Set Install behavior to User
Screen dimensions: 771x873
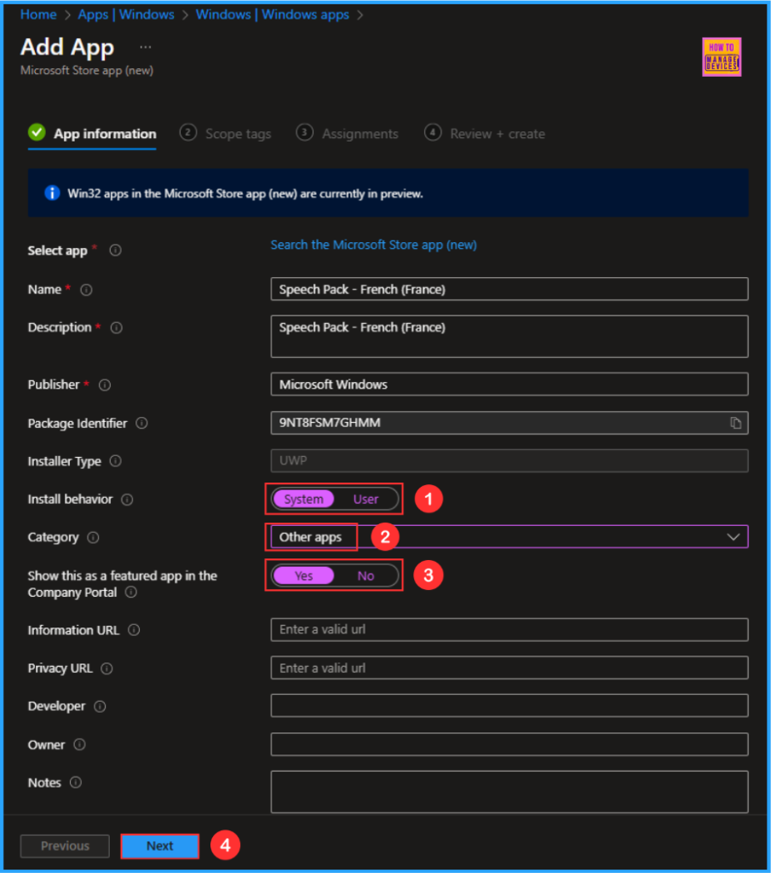click(365, 499)
